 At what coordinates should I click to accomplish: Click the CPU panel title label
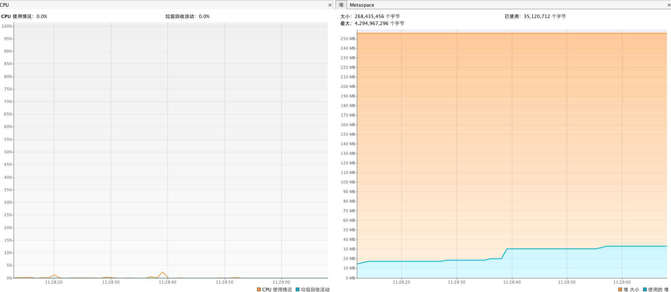pyautogui.click(x=4, y=5)
